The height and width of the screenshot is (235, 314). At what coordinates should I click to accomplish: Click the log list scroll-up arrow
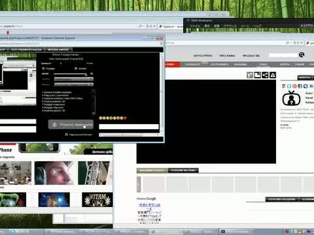(94, 91)
